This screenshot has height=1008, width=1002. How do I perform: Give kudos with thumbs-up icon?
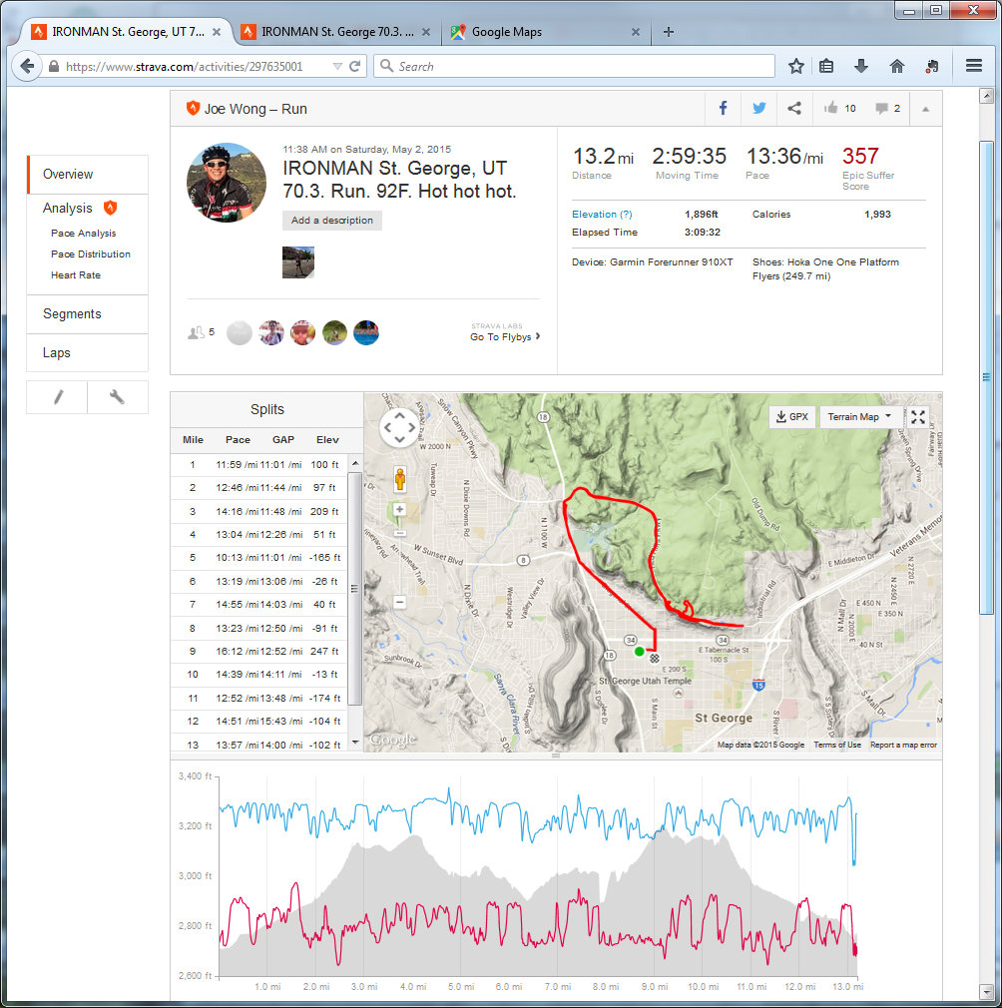(831, 109)
